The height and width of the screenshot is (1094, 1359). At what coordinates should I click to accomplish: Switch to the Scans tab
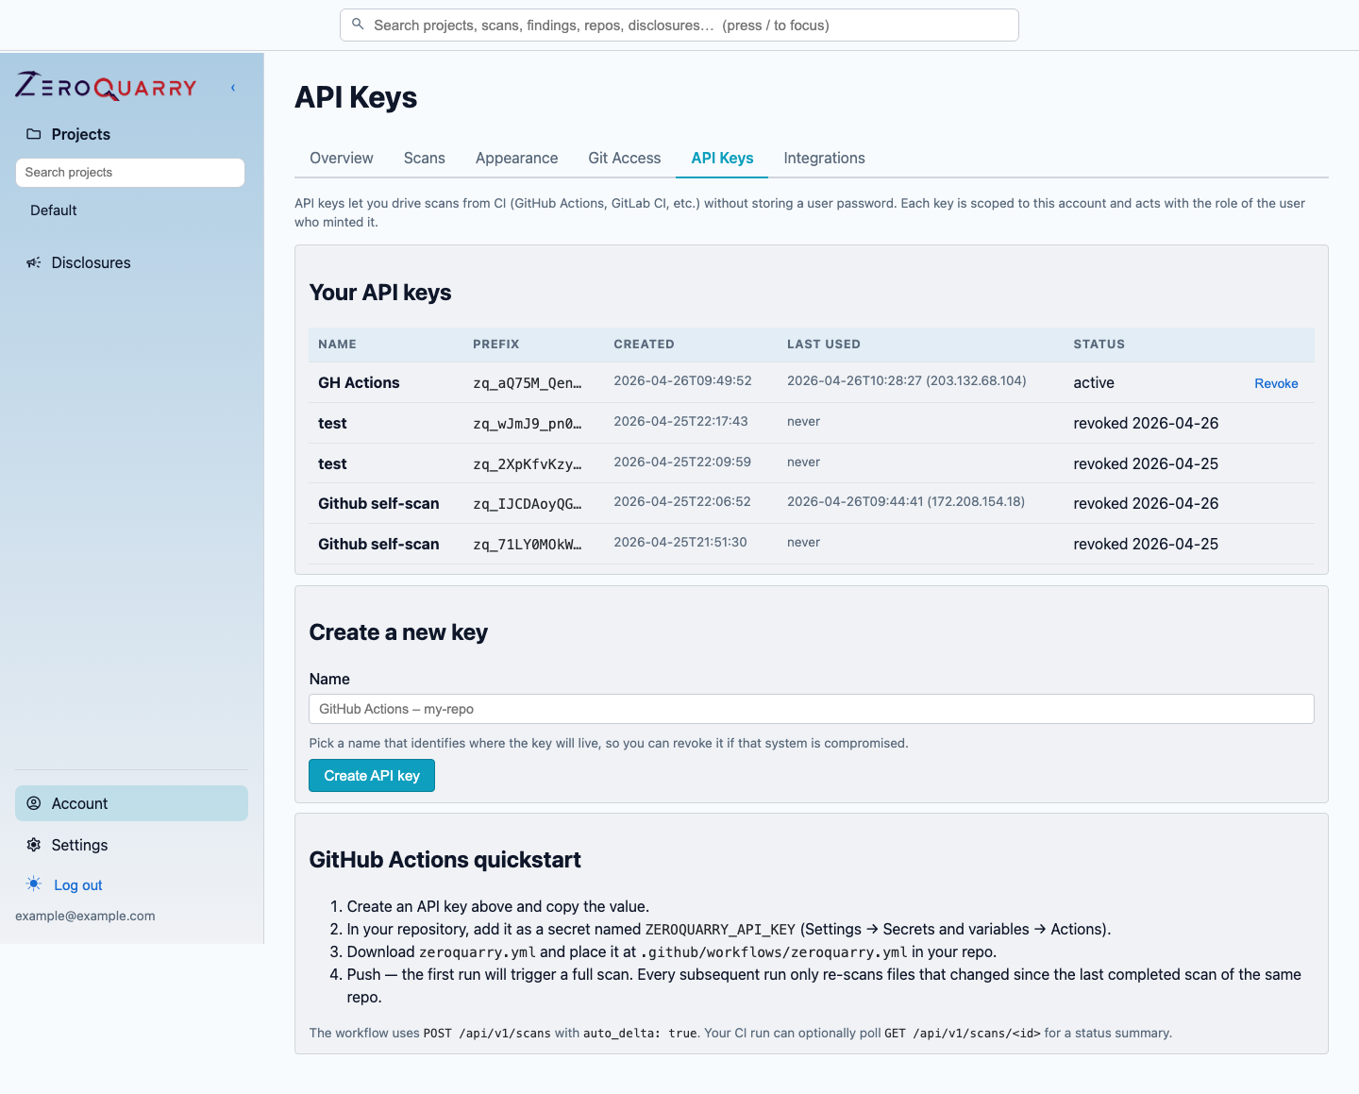425,158
